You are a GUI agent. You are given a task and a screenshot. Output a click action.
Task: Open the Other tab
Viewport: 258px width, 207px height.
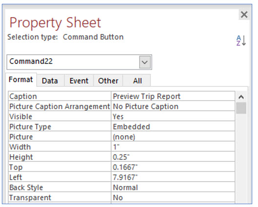coord(108,81)
